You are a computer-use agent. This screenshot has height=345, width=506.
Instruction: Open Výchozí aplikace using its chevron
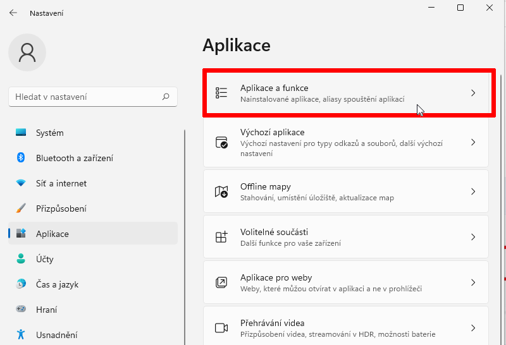pos(473,142)
